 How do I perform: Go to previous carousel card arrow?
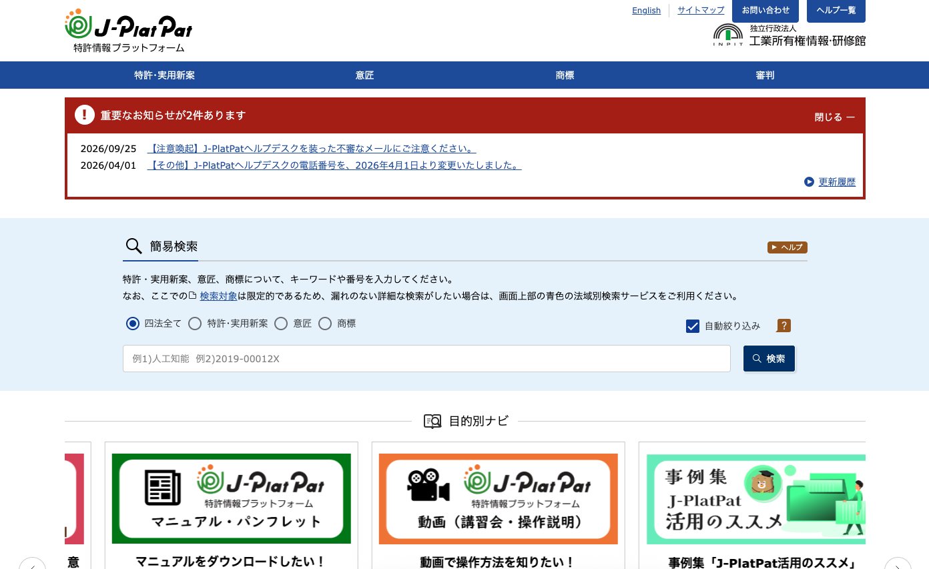pos(32,563)
